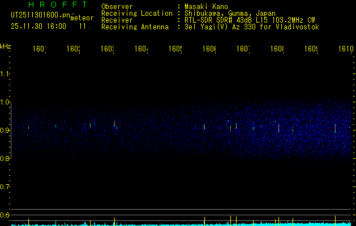Click the 1605 time marker

(175, 50)
